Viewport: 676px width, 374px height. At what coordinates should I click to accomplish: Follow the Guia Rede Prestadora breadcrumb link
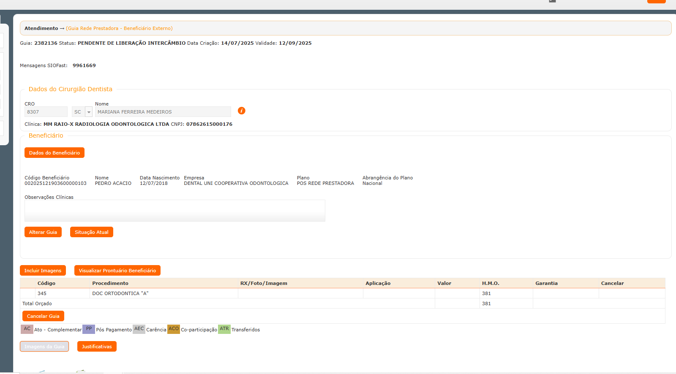tap(119, 28)
